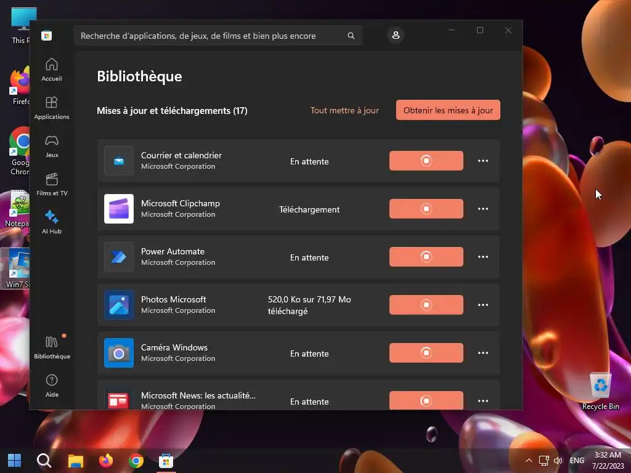The width and height of the screenshot is (631, 473).
Task: Click the Mises à jour et téléchargements heading
Action: click(172, 111)
